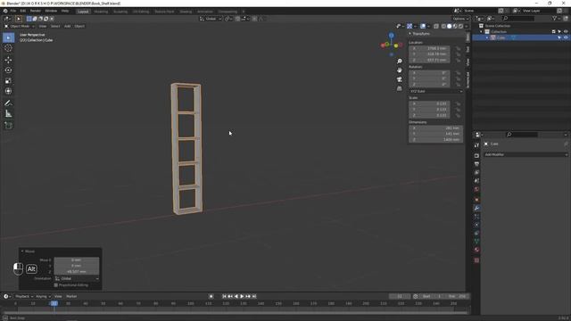Click the zoom magnifier viewport icon
Screen dimensions: 571x321
[x=400, y=62]
